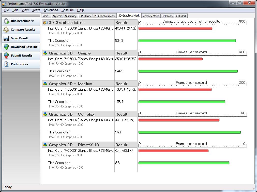Click the 544.1 result value
257x192 pixels.
click(119, 71)
